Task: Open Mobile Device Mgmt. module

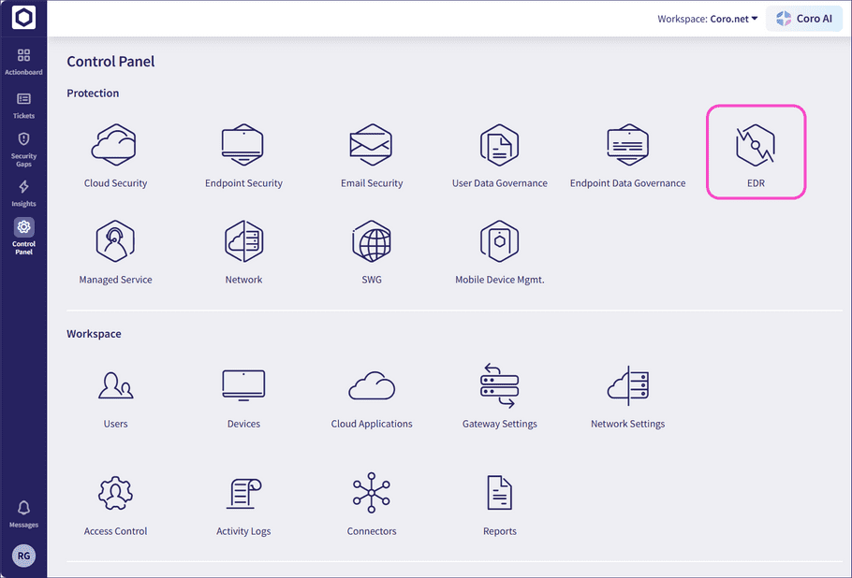Action: pyautogui.click(x=499, y=243)
